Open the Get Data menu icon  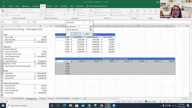point(3,13)
